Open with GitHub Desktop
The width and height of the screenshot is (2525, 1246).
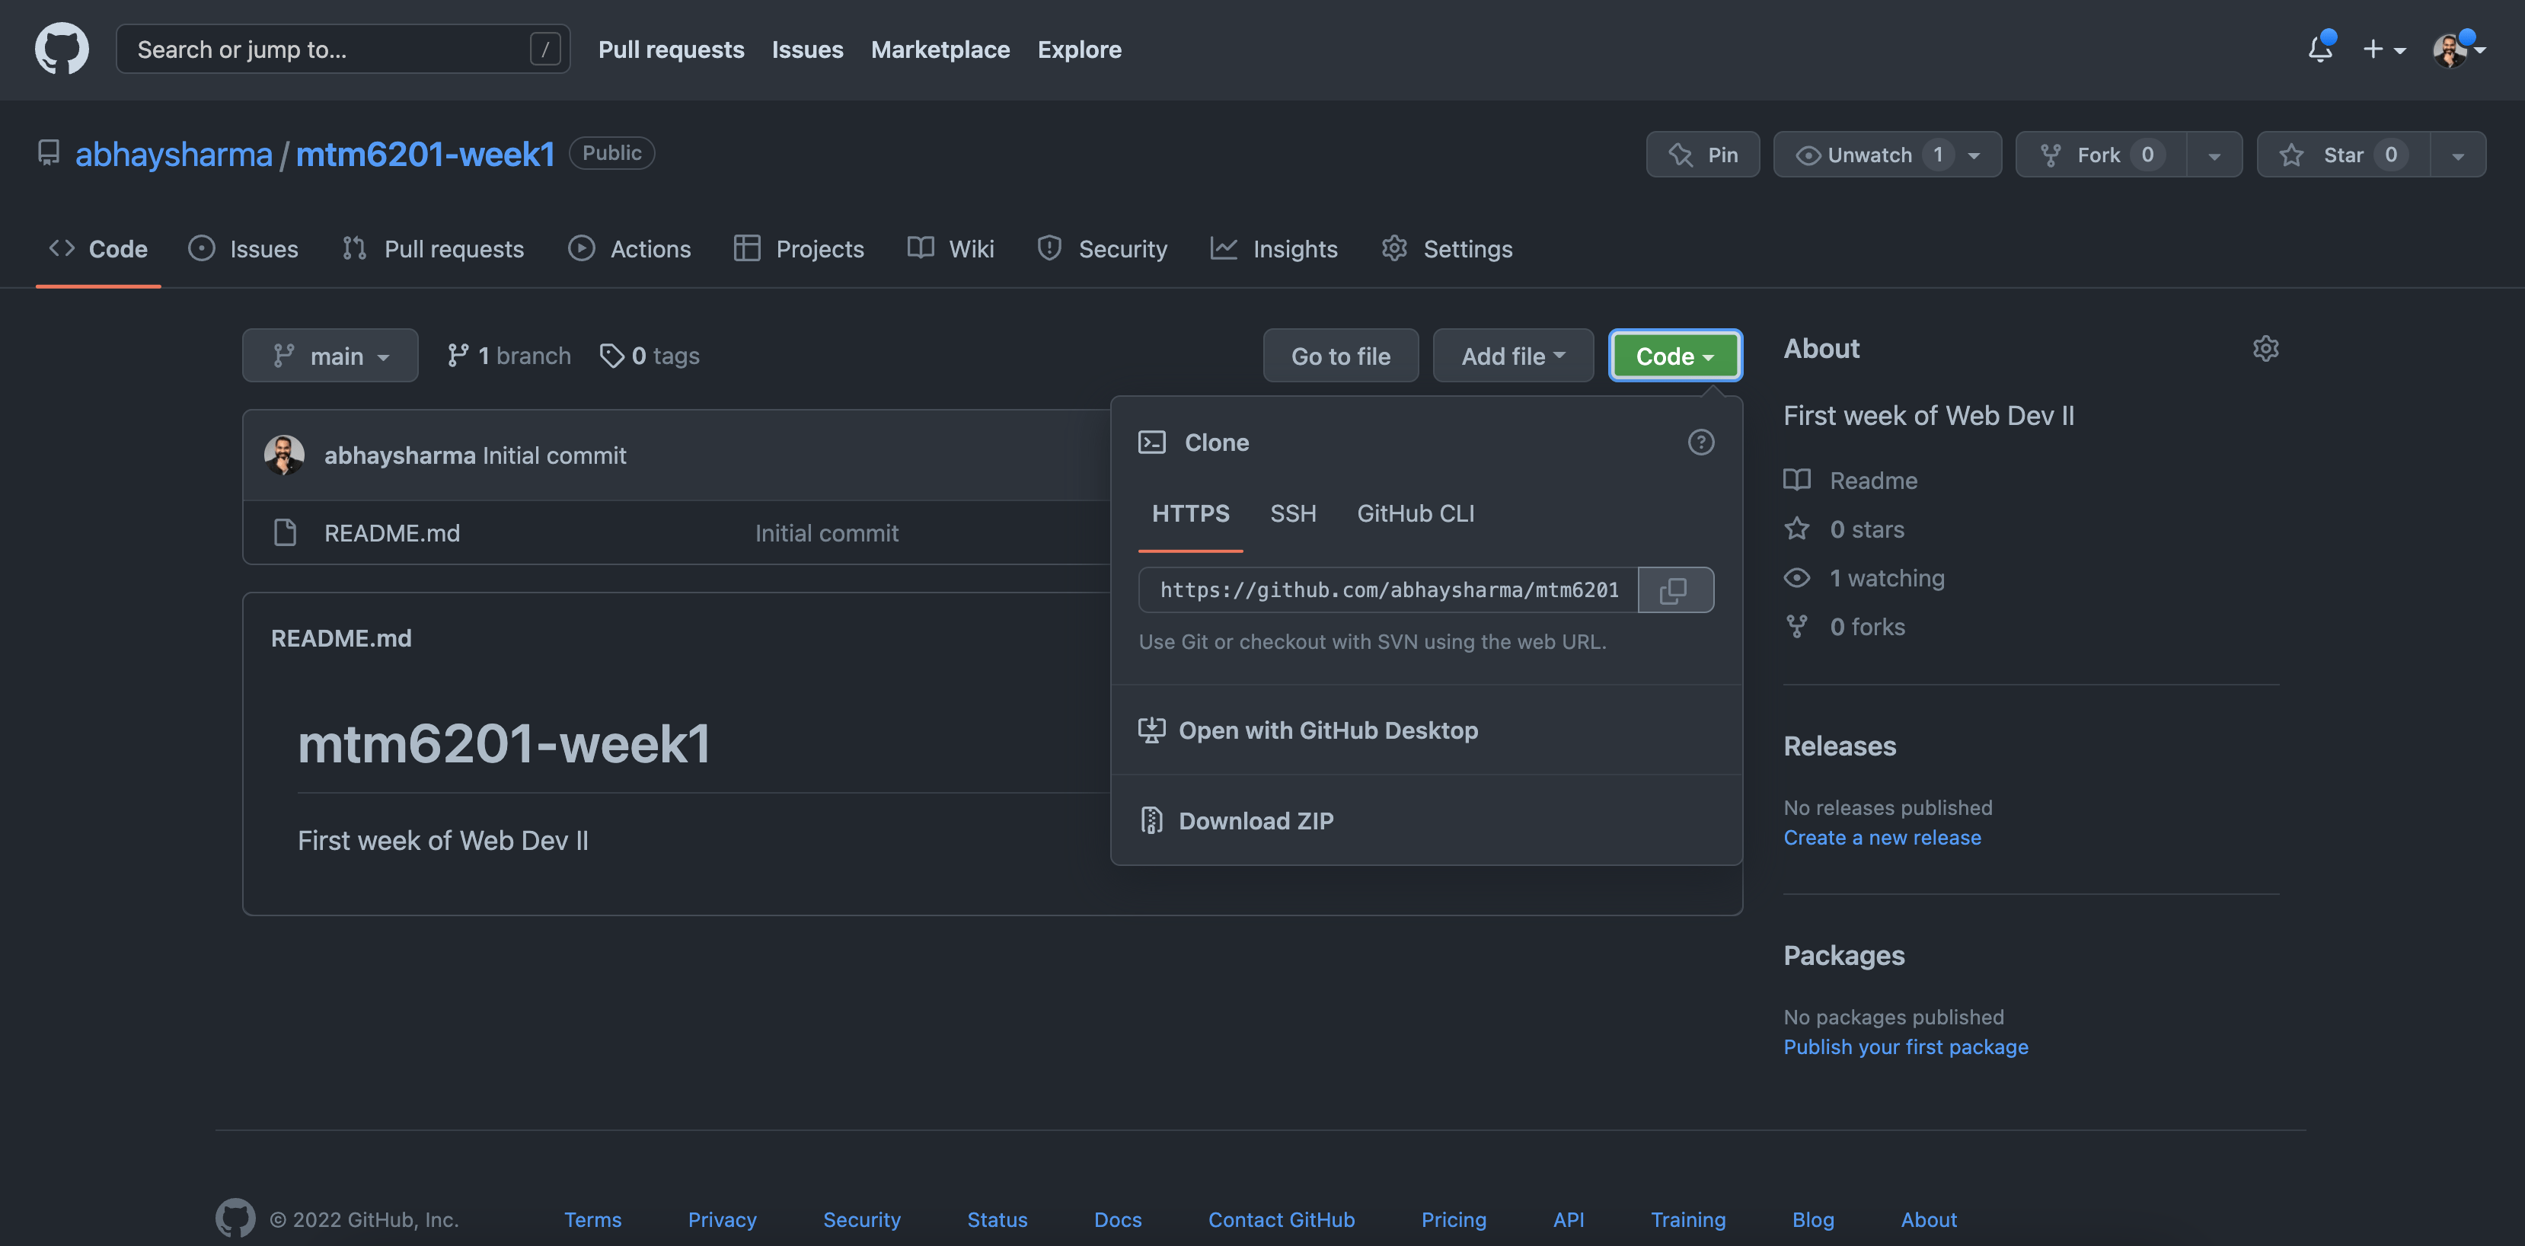pos(1327,730)
